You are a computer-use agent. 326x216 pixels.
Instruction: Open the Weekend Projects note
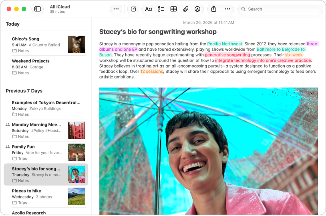(x=46, y=67)
